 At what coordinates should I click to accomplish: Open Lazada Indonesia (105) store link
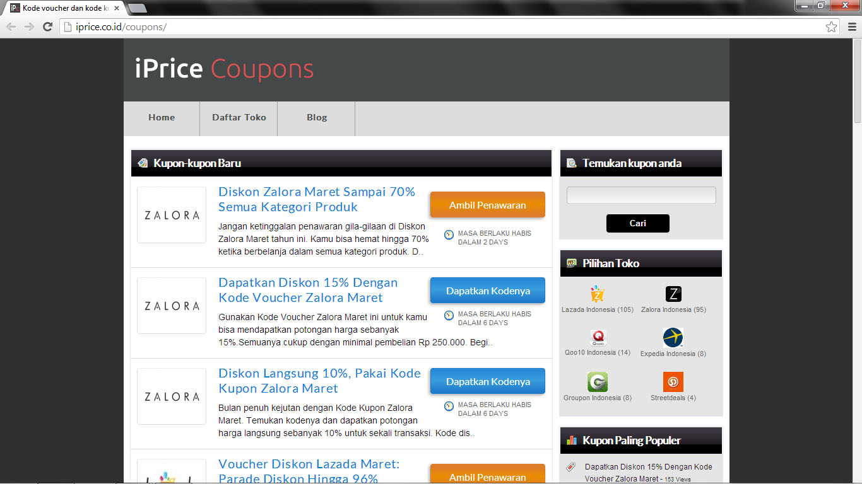[x=598, y=309]
